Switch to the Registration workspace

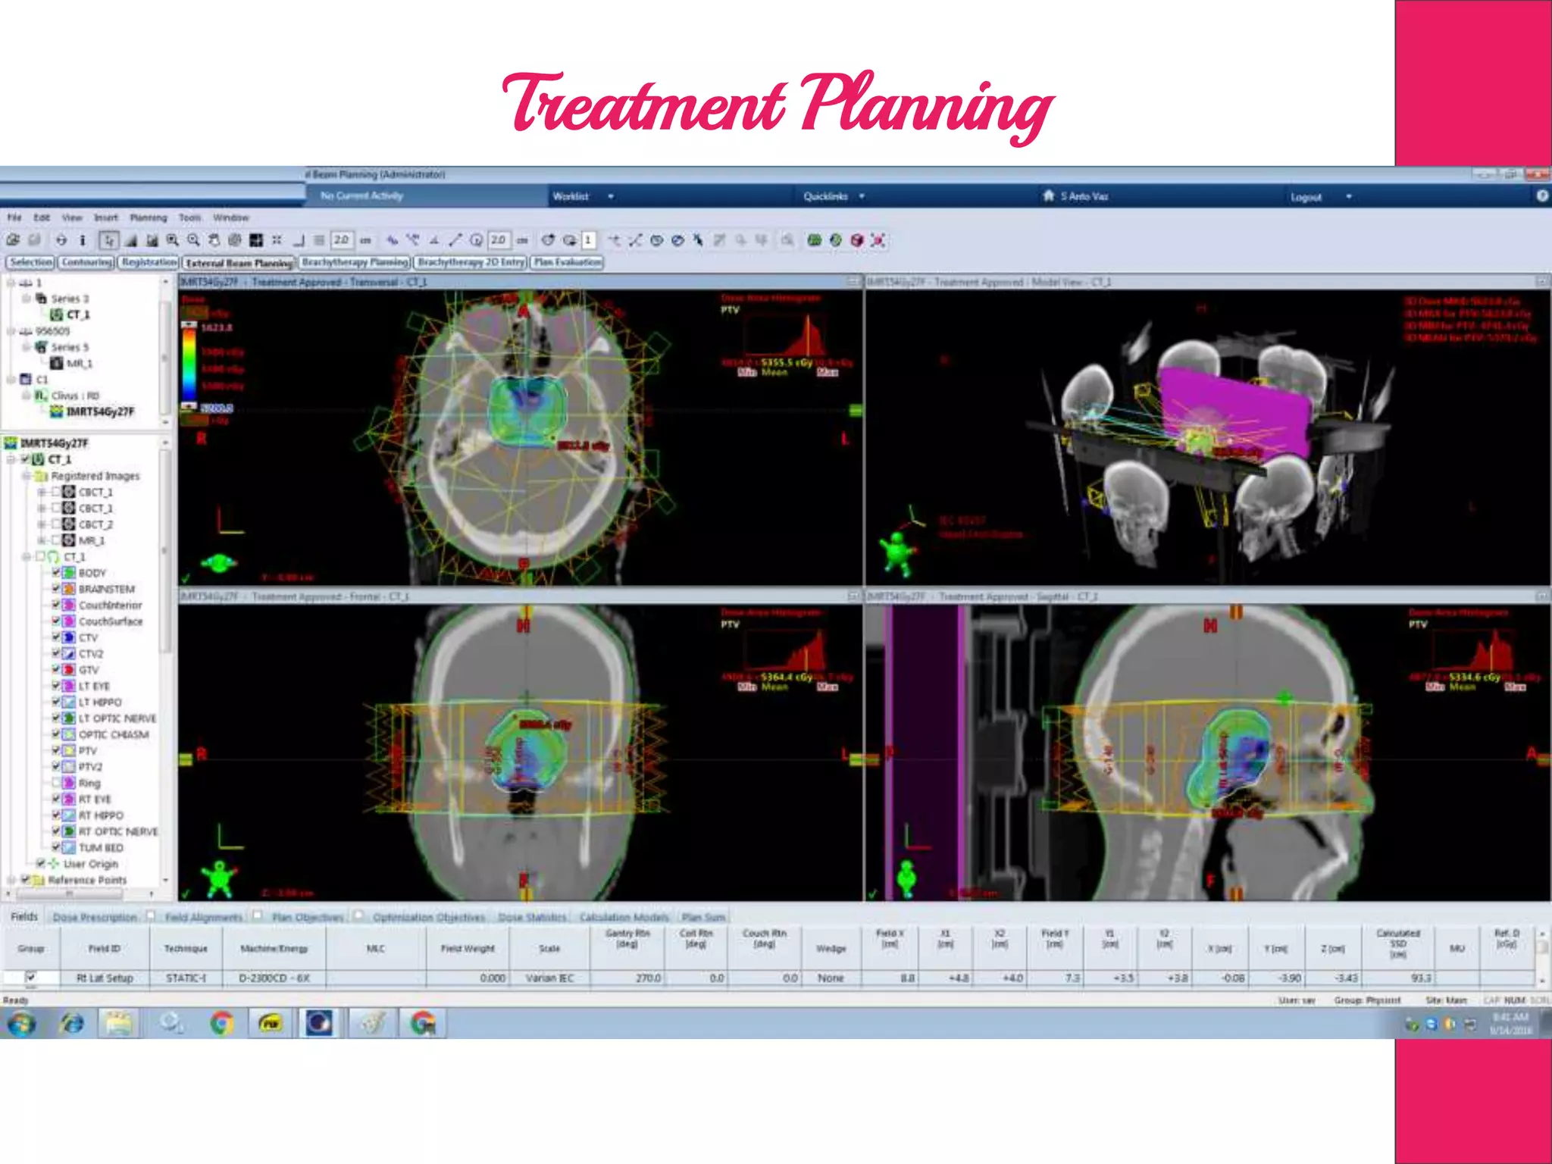149,262
